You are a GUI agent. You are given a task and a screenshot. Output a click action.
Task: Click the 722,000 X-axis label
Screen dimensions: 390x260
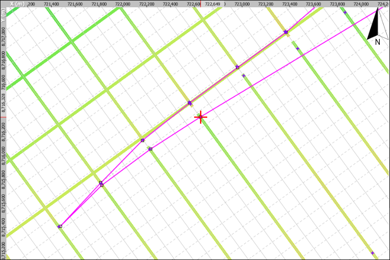(x=123, y=4)
